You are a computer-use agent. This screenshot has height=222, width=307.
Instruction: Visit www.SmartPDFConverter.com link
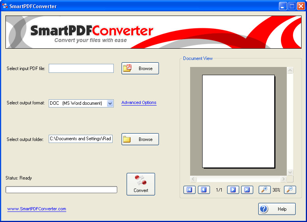point(37,209)
